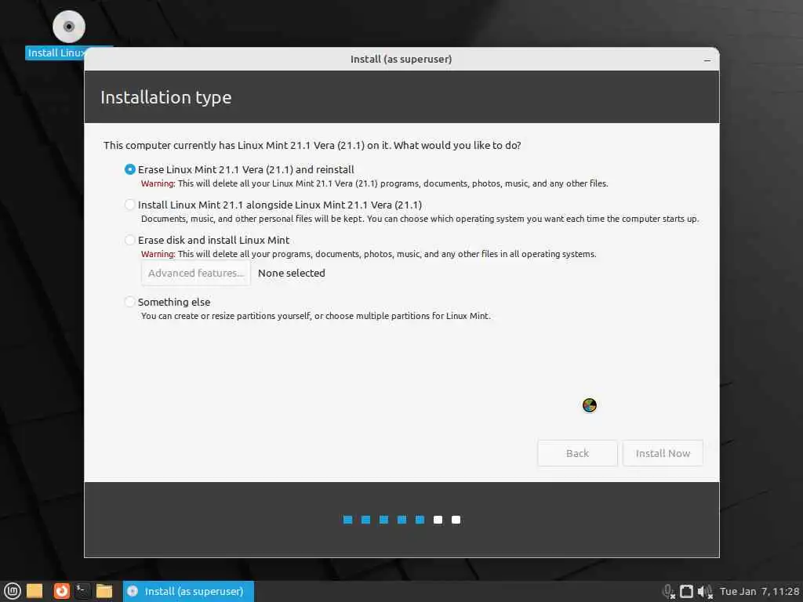Launch Firefox from the taskbar
Image resolution: width=803 pixels, height=602 pixels.
61,591
